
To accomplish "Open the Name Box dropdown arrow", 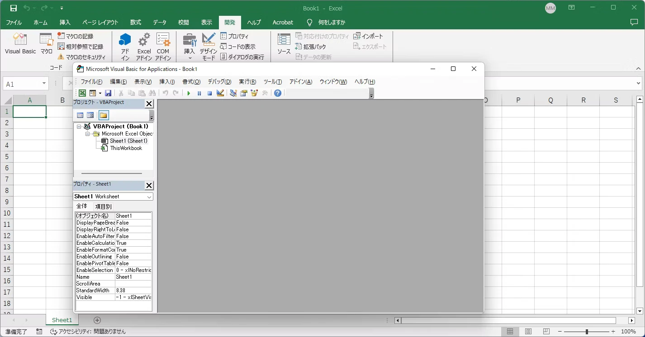I will pyautogui.click(x=44, y=84).
